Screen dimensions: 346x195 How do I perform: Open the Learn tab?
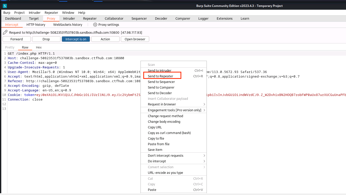pos(245,18)
